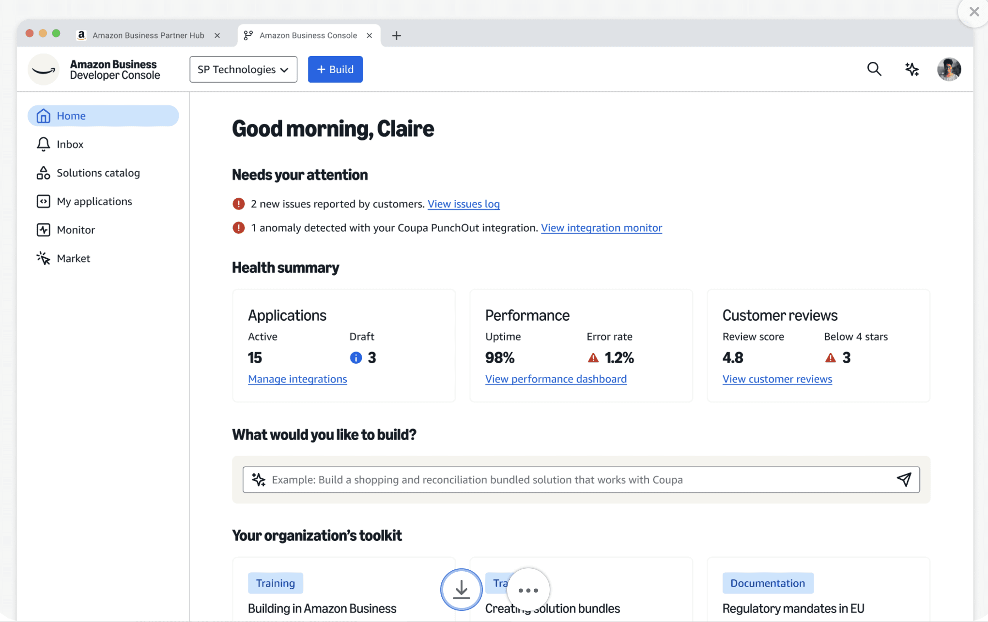988x622 pixels.
Task: Click the search magnifier icon
Action: tap(874, 69)
